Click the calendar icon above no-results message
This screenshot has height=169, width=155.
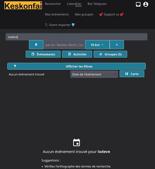point(76,143)
